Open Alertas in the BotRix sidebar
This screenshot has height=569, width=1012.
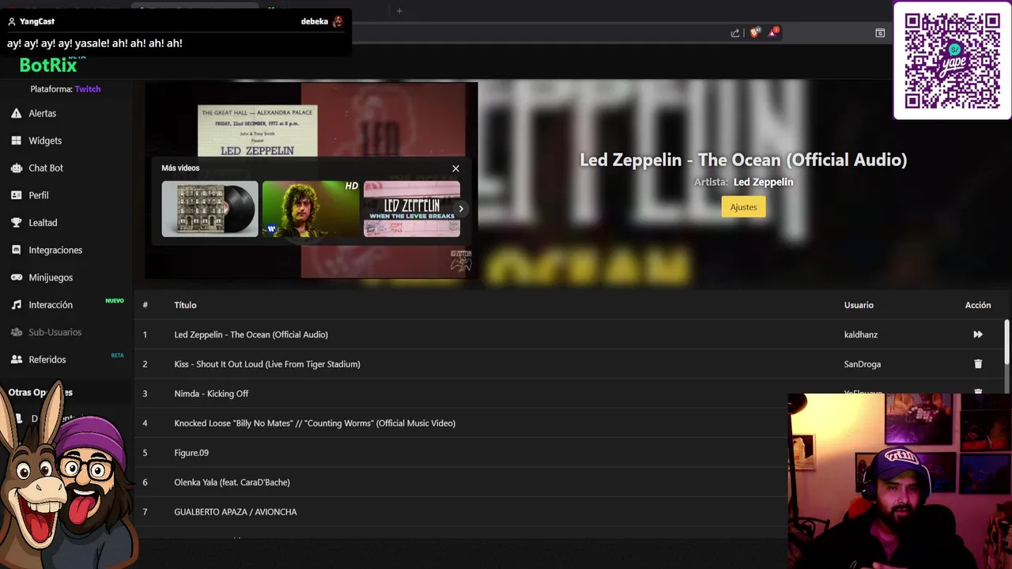pyautogui.click(x=42, y=113)
